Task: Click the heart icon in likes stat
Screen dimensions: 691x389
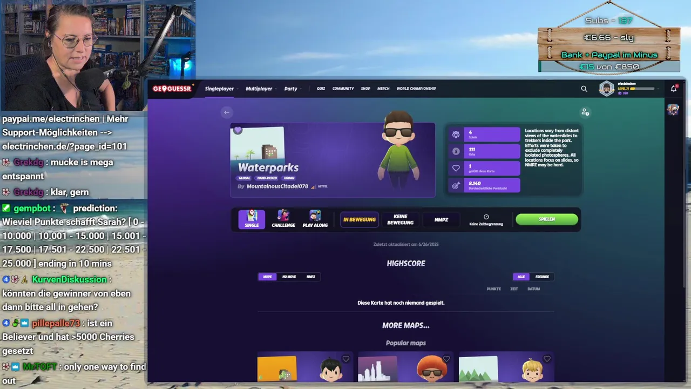Action: 456,169
